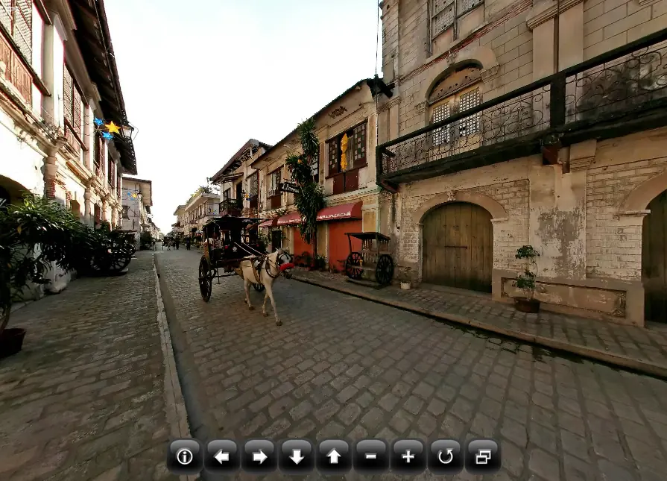667x481 pixels.
Task: Click the large carriage wheel
Action: [x=206, y=279]
